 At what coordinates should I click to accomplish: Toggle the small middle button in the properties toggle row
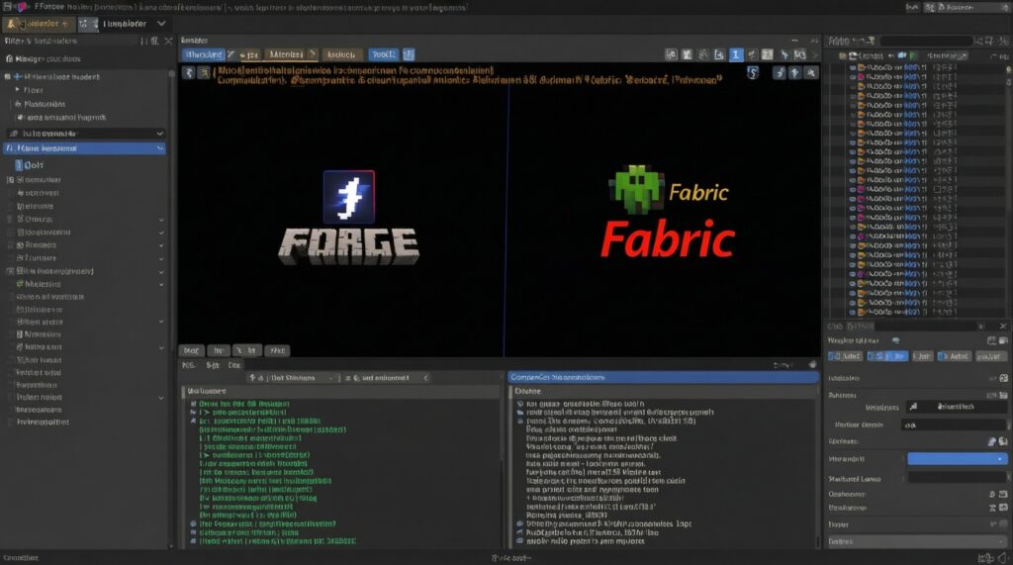pyautogui.click(x=922, y=356)
